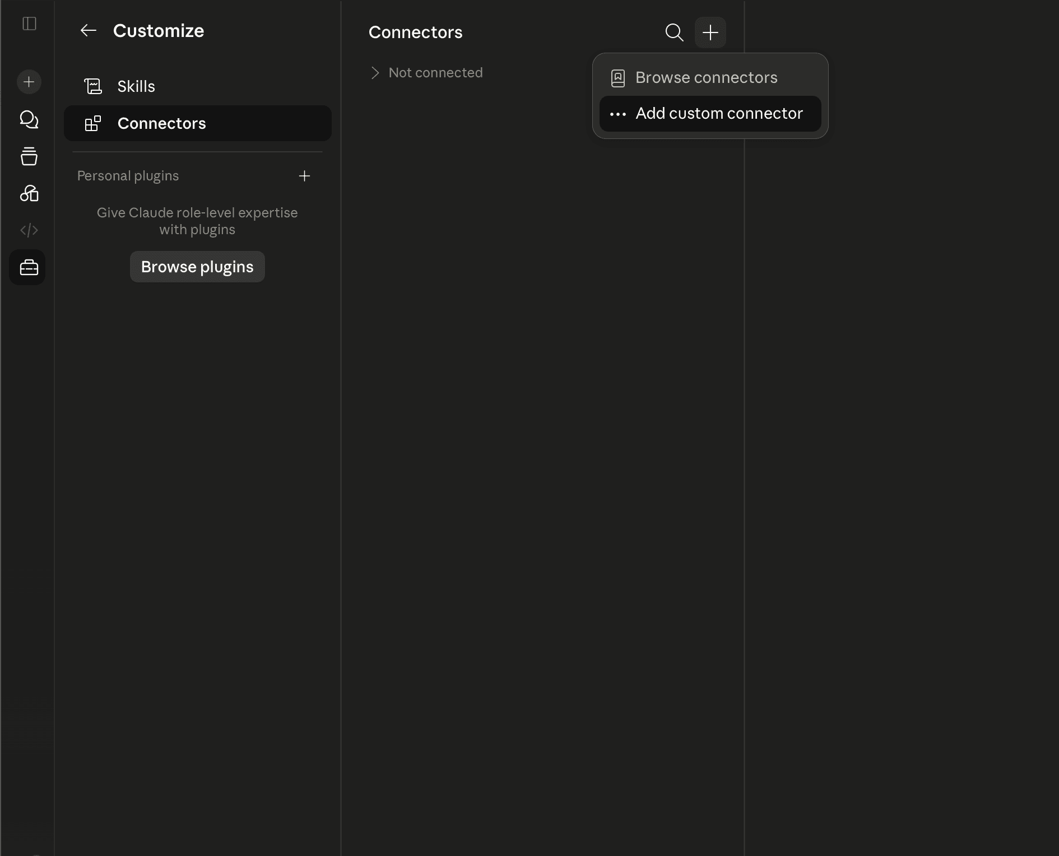The height and width of the screenshot is (856, 1059).
Task: Click the Personal plugins heading
Action: click(128, 176)
